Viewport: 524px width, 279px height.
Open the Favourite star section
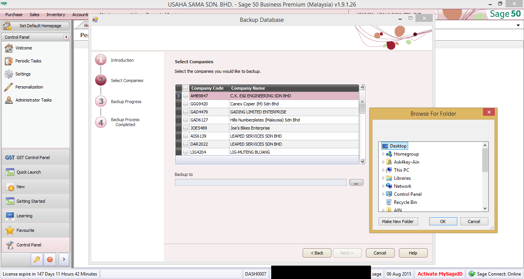coord(36,230)
